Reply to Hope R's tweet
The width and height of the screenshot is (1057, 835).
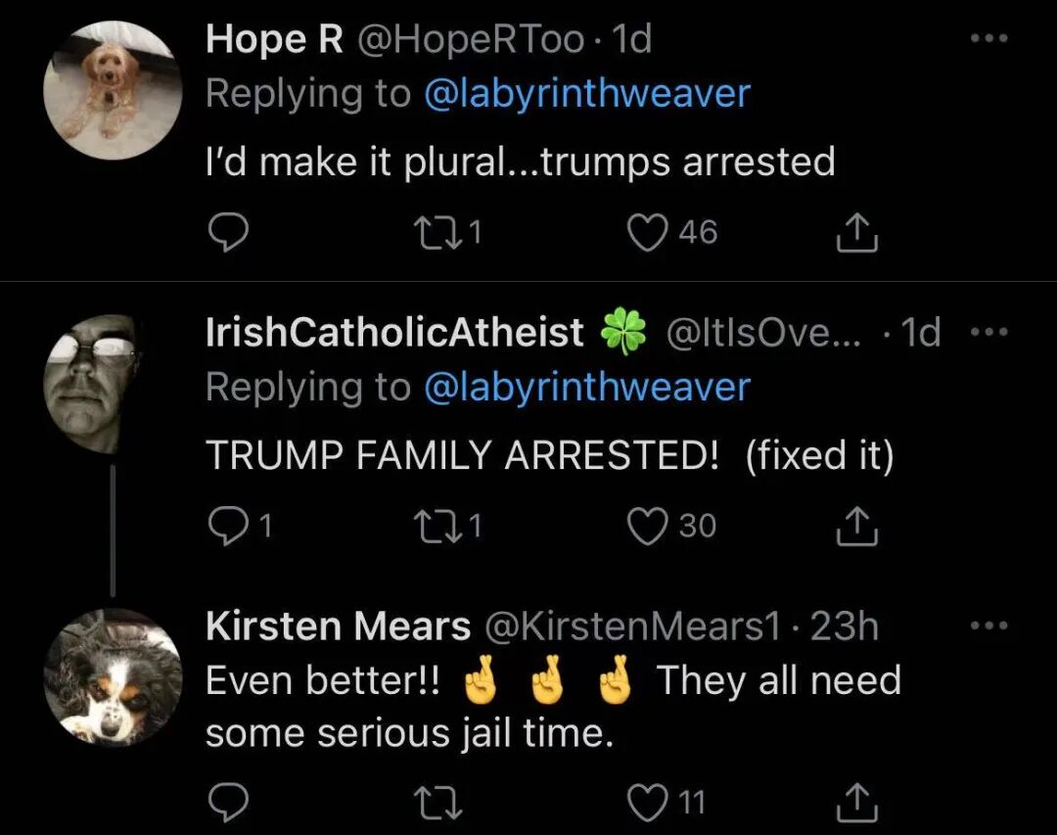(x=228, y=233)
